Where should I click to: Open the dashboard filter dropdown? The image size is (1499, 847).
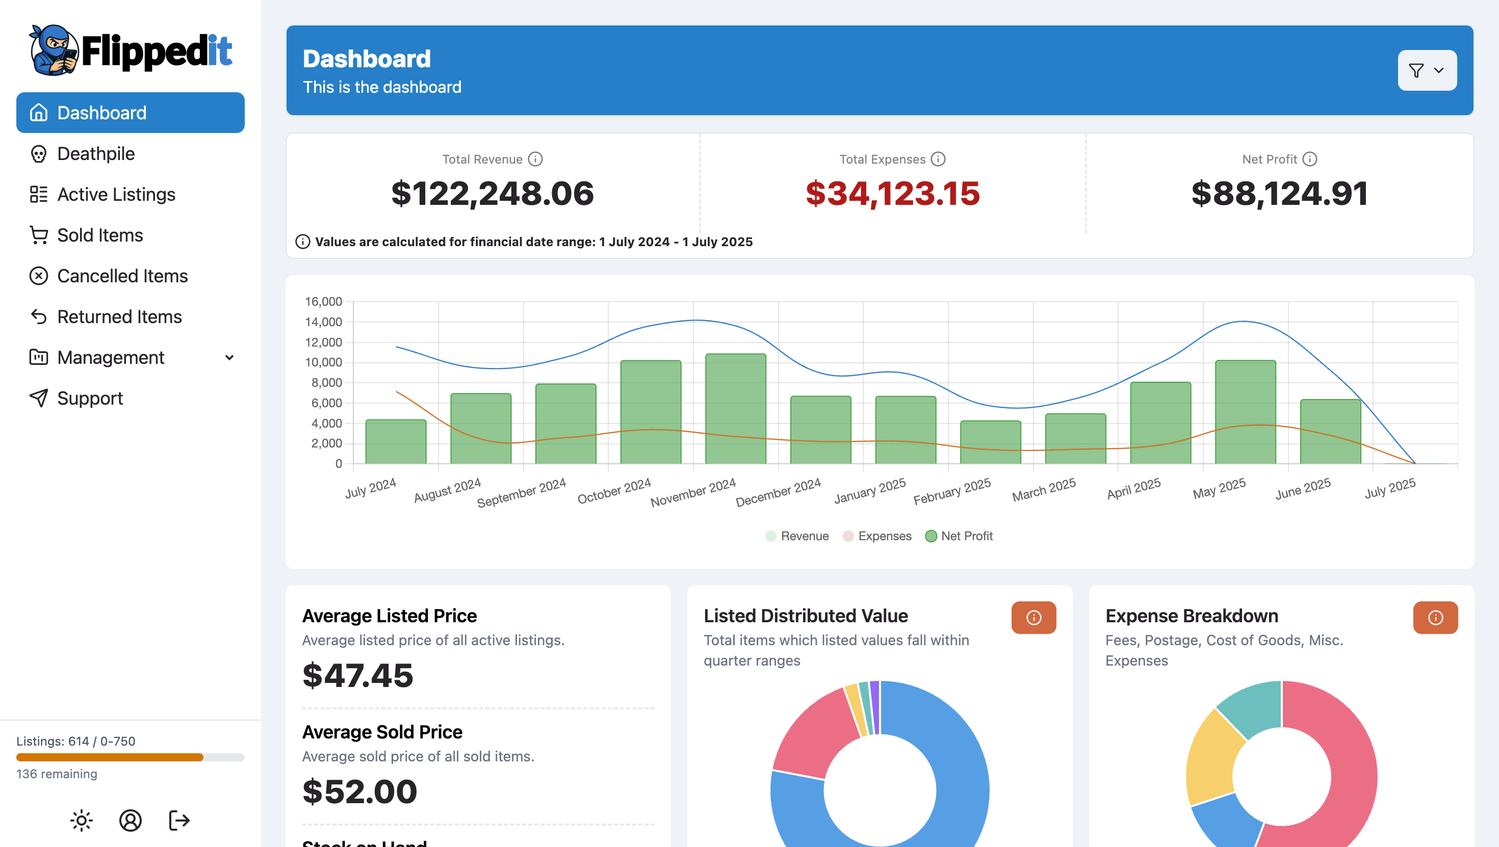1427,70
